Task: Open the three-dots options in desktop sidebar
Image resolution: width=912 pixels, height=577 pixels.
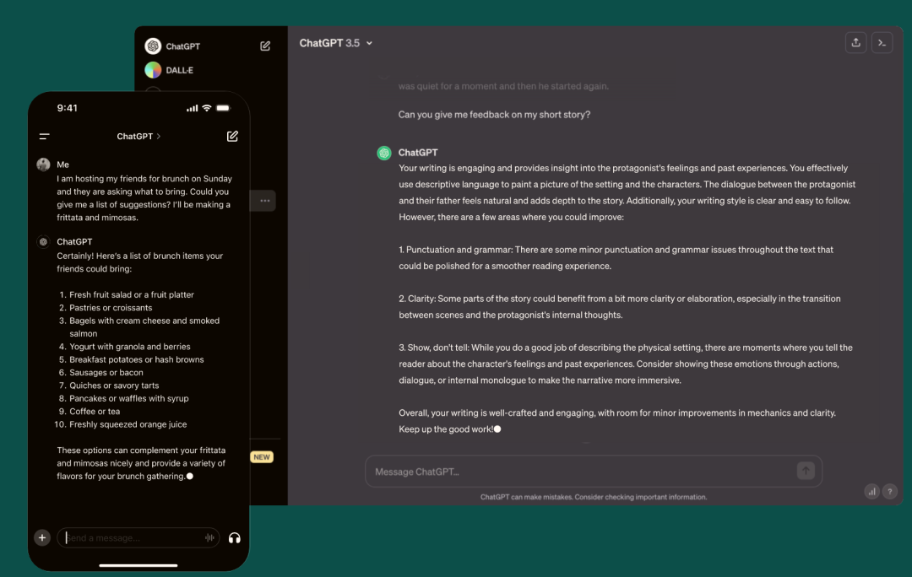Action: pos(264,201)
